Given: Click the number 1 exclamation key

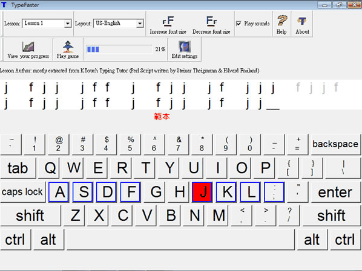Looking at the screenshot, I should [x=35, y=144].
